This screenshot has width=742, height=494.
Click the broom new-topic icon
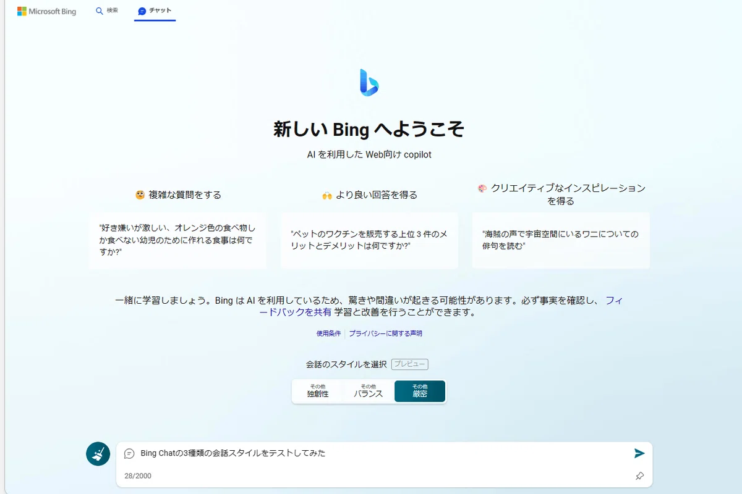(x=98, y=454)
